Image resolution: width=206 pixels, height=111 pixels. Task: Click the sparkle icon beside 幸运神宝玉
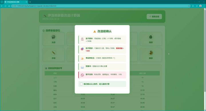click(82, 58)
